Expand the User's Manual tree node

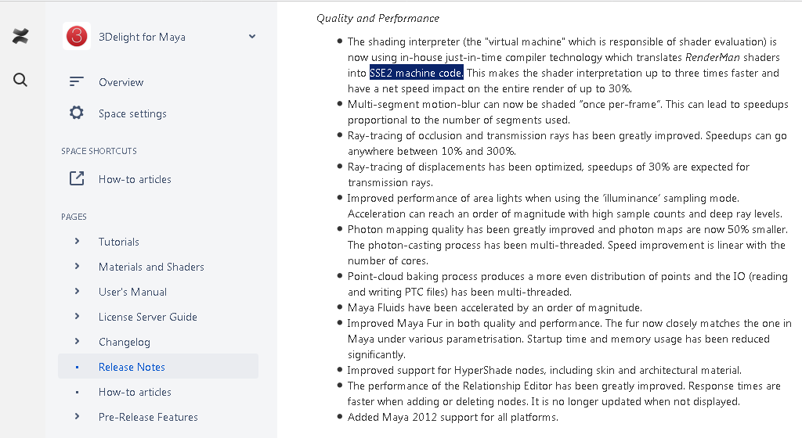click(x=77, y=292)
